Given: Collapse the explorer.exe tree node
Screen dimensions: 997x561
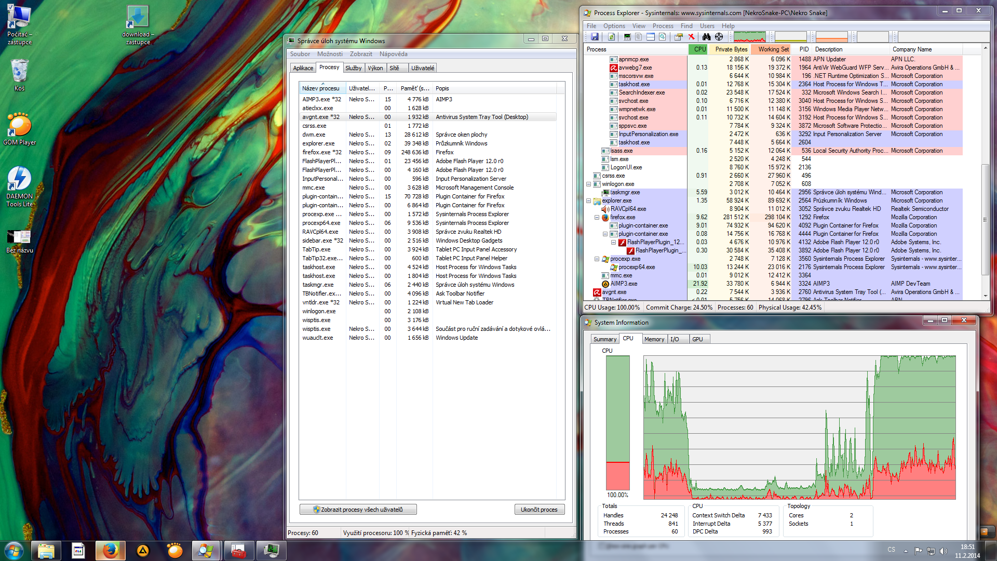Looking at the screenshot, I should point(588,201).
